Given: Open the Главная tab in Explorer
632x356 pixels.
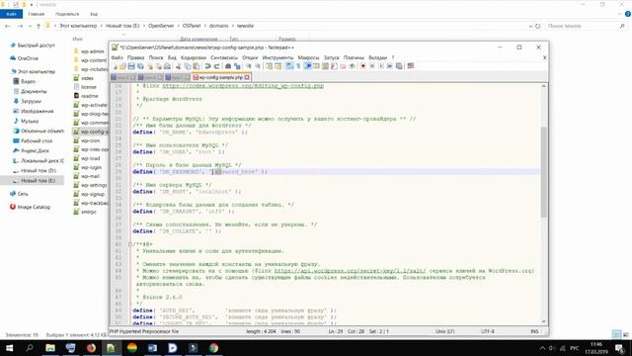Looking at the screenshot, I should pyautogui.click(x=36, y=14).
